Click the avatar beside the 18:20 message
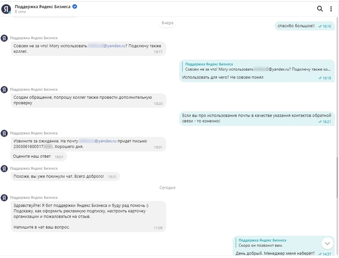 (x=4, y=90)
